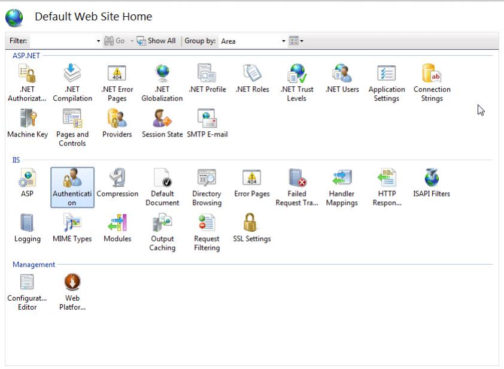
Task: Open .NET Profile feature
Action: coord(207,78)
